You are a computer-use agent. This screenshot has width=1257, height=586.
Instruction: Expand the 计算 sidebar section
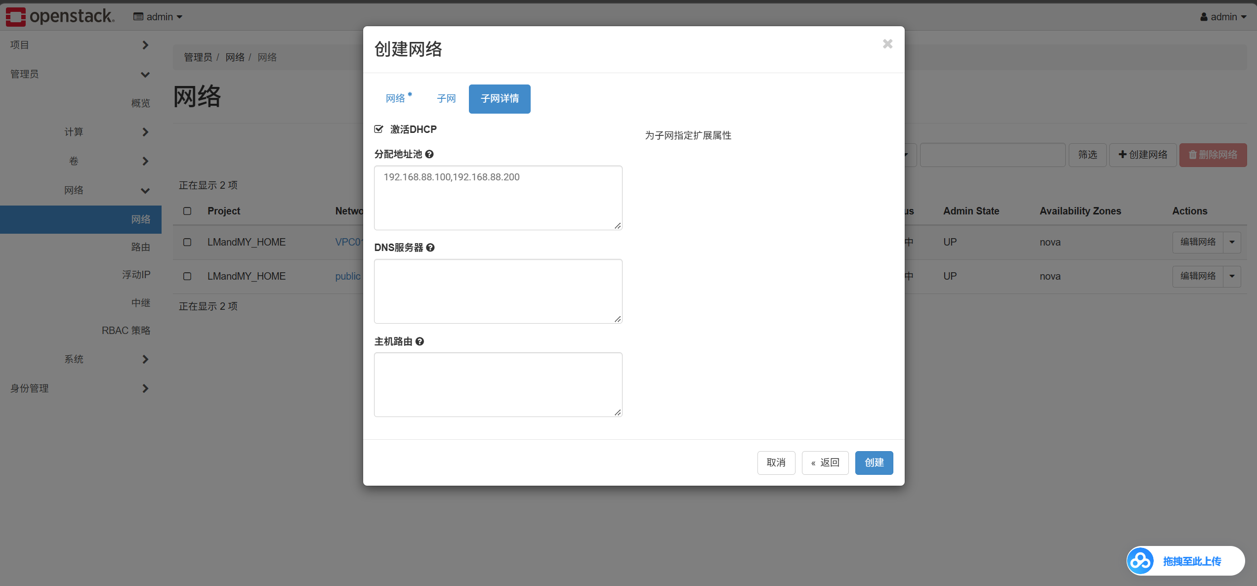(81, 132)
